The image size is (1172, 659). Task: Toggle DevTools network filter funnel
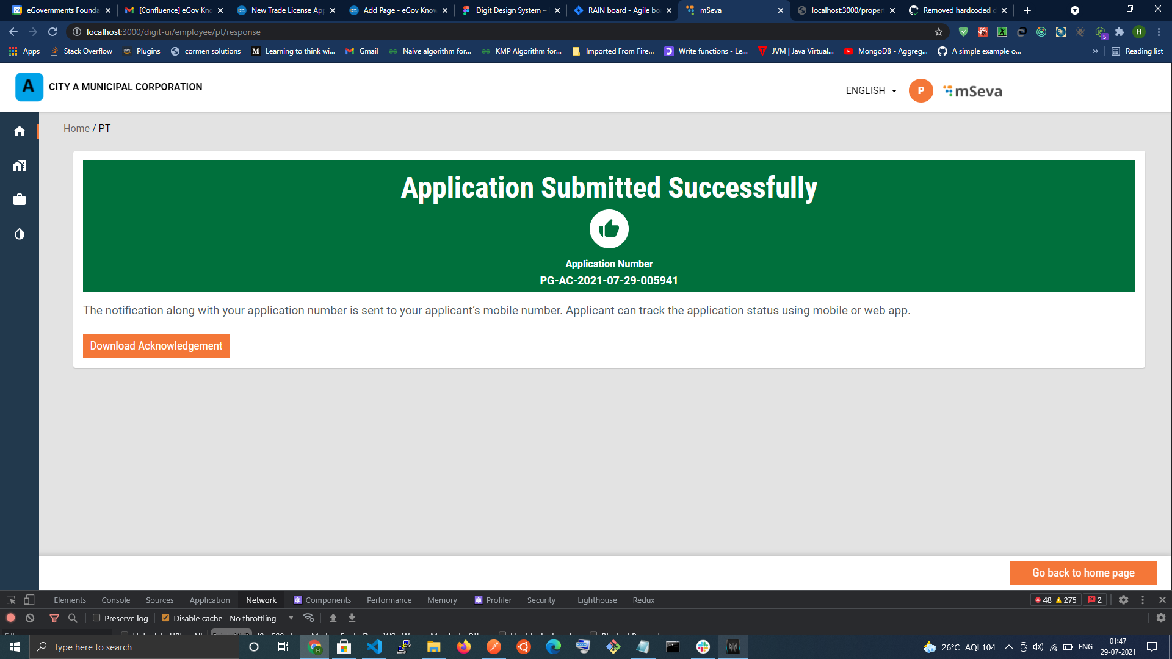pyautogui.click(x=54, y=618)
